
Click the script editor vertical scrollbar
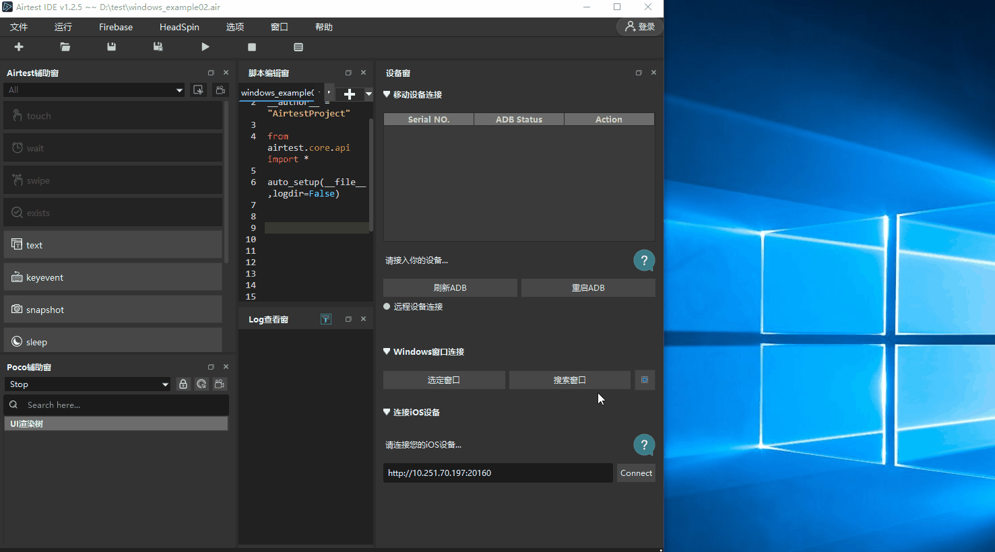[x=371, y=175]
